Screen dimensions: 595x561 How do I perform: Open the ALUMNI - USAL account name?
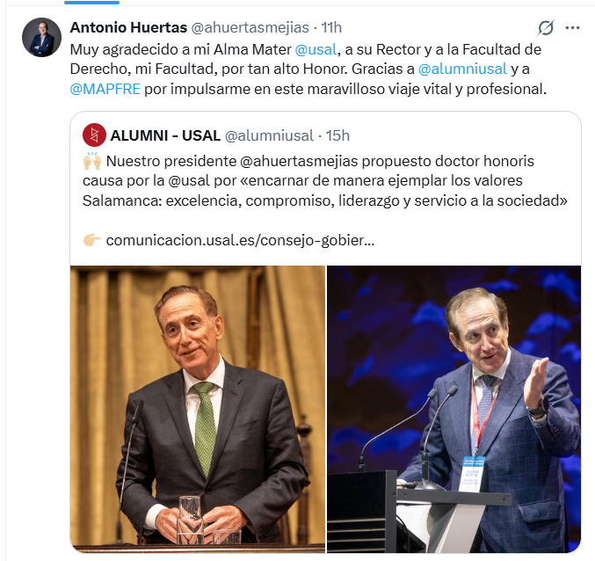(x=165, y=135)
